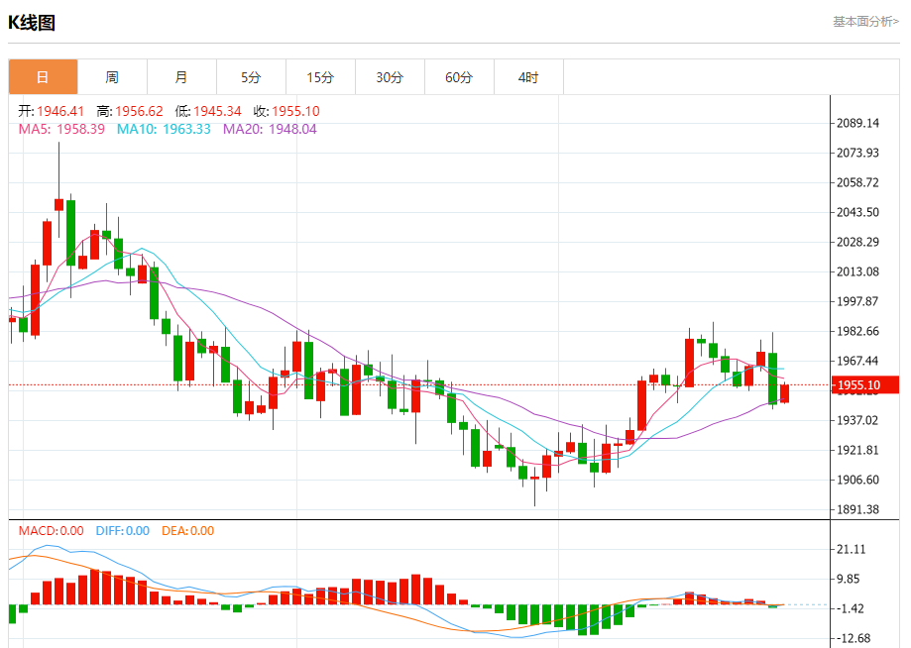Click the red 1955.10 current price tag
This screenshot has width=911, height=648.
click(x=865, y=385)
